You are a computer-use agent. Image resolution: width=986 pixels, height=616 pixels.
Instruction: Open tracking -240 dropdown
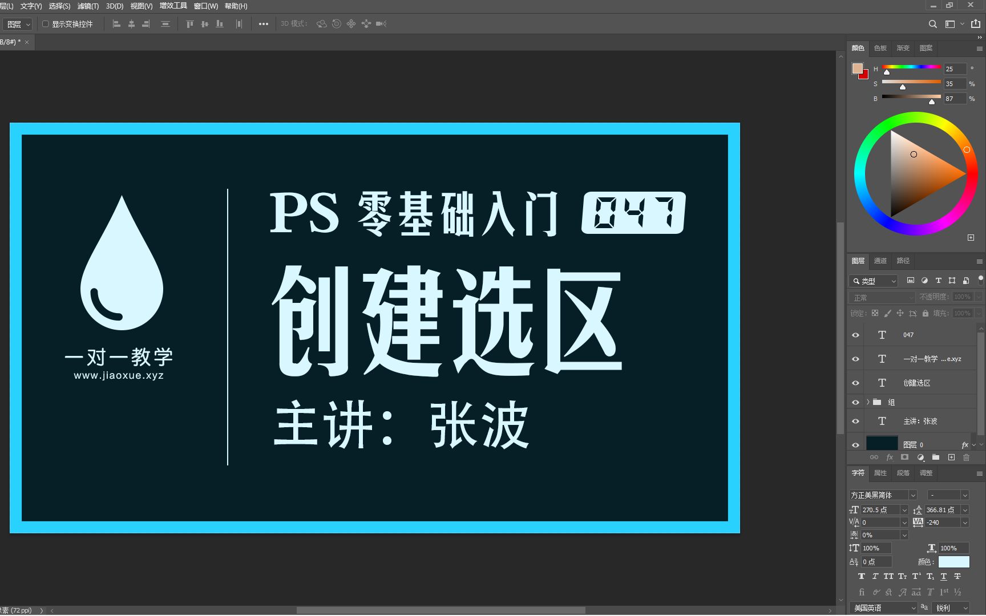(965, 522)
